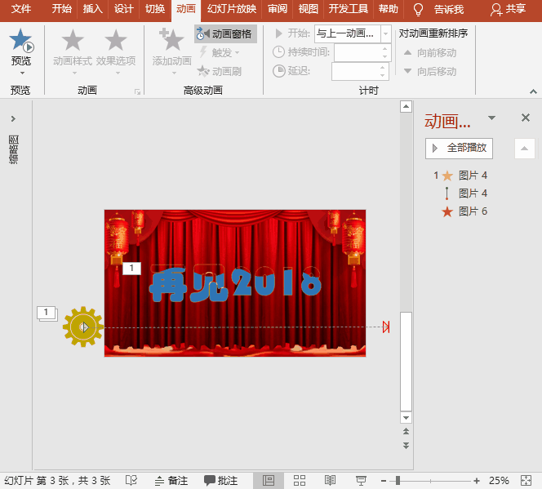Open Animation pane options dropdown arrow
Screen dimensions: 542x489
491,118
